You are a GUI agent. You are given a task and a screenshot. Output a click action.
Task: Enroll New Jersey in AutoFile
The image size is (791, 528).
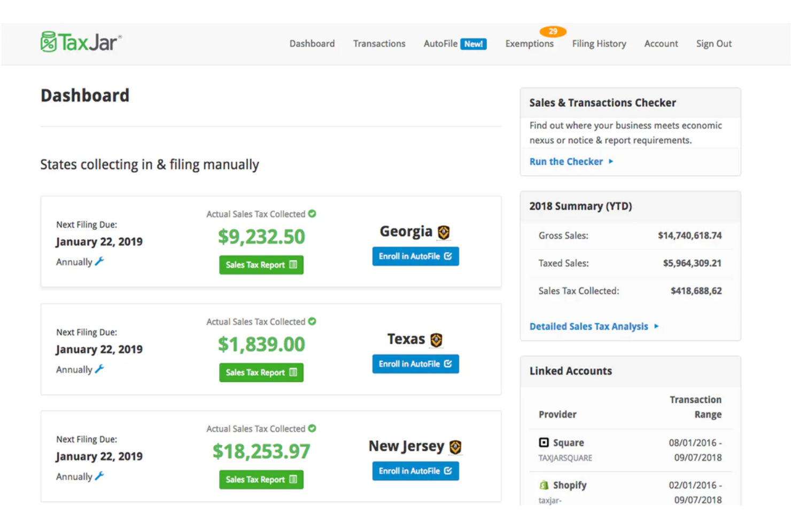pos(415,471)
